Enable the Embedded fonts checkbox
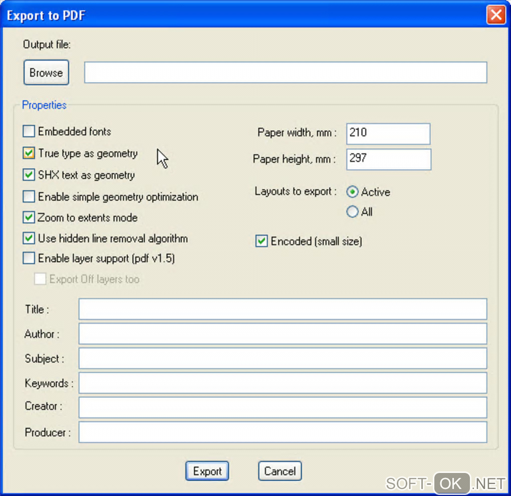Image resolution: width=511 pixels, height=496 pixels. pyautogui.click(x=29, y=131)
